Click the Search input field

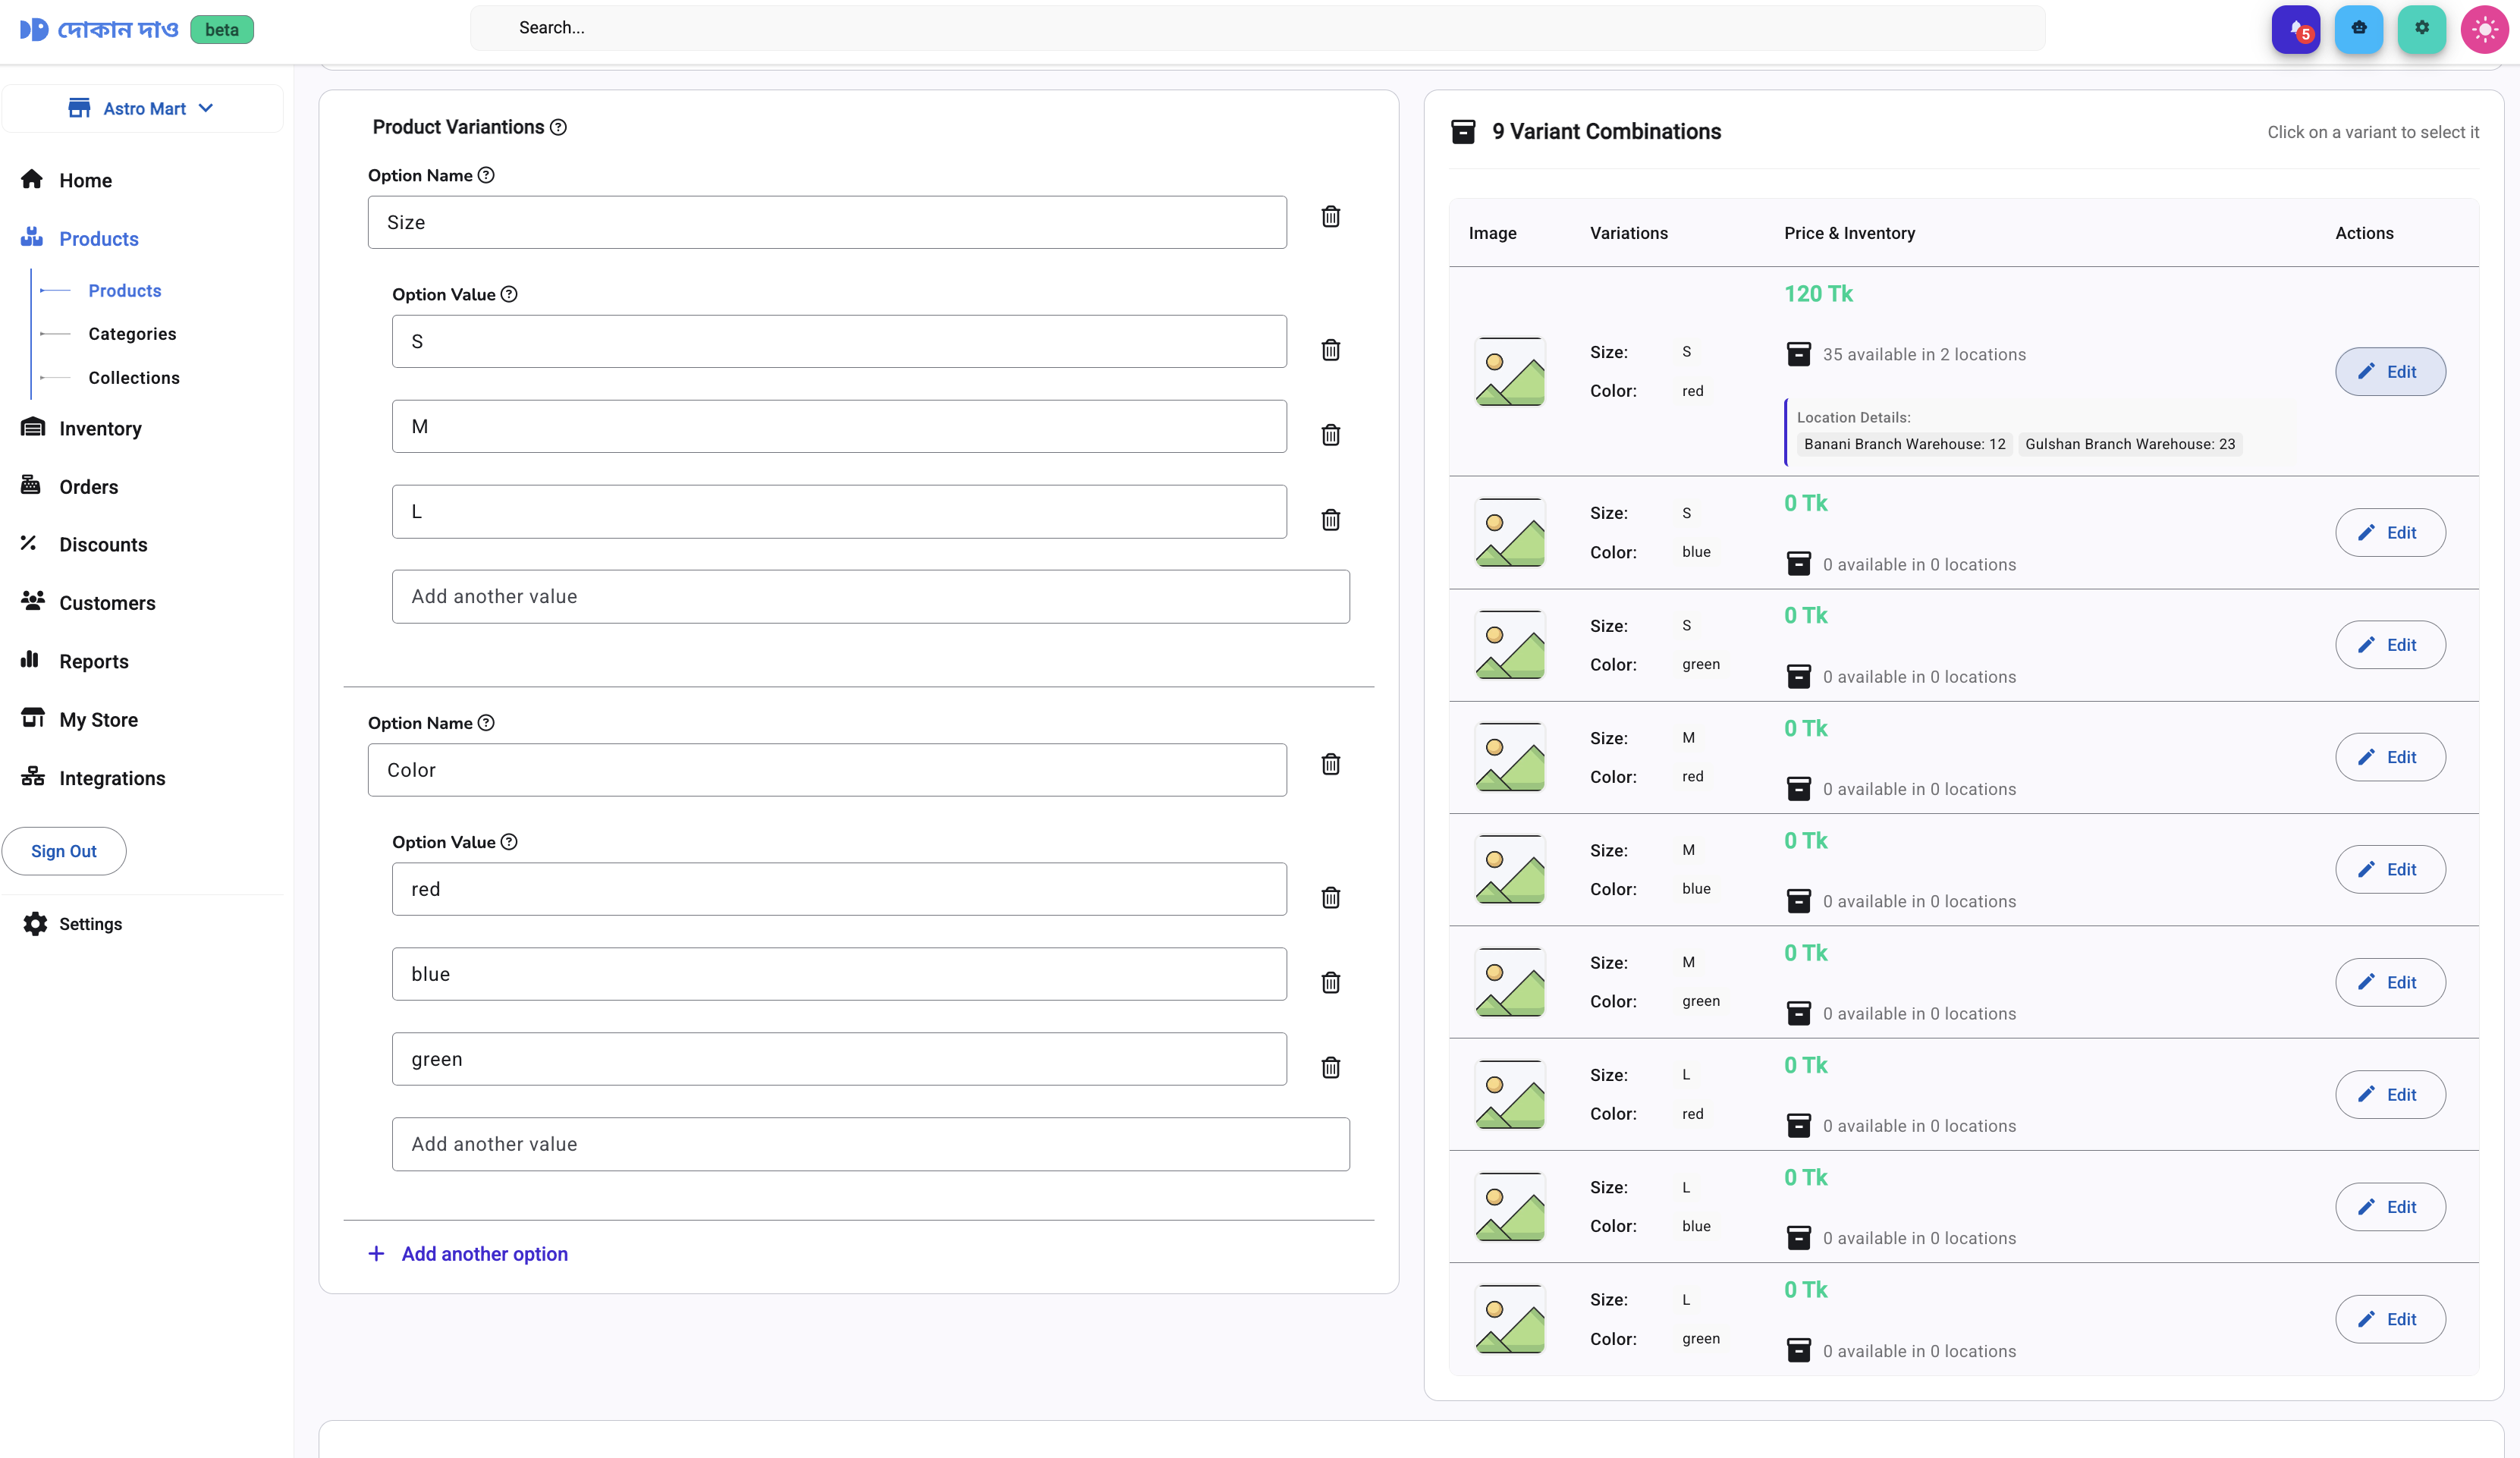tap(1256, 28)
